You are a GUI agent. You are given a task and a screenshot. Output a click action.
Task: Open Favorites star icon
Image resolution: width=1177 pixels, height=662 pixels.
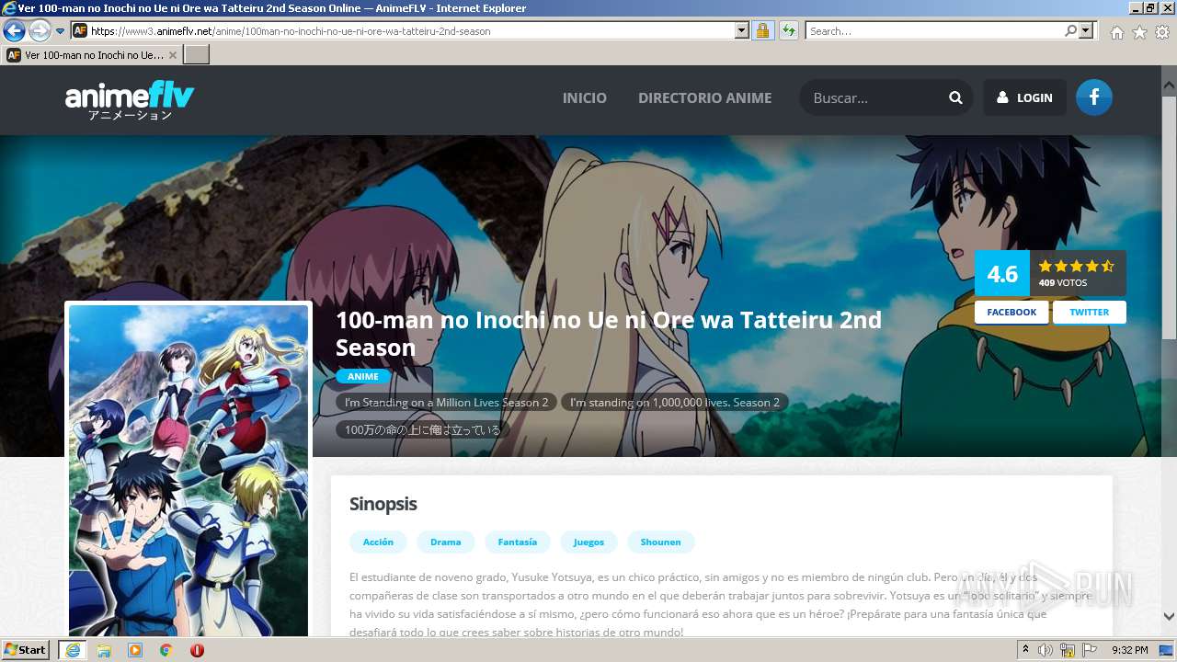pos(1139,32)
